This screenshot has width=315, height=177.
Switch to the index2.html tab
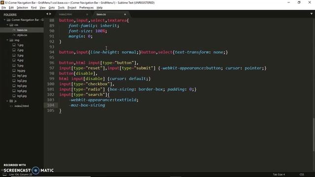point(65,14)
